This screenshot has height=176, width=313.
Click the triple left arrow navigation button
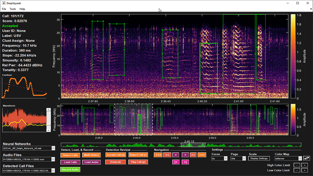tap(158, 155)
